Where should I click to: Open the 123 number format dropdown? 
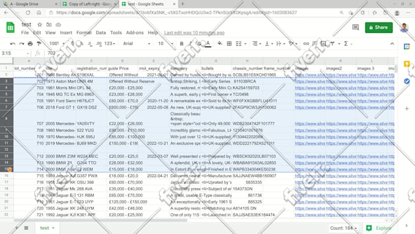pos(110,44)
